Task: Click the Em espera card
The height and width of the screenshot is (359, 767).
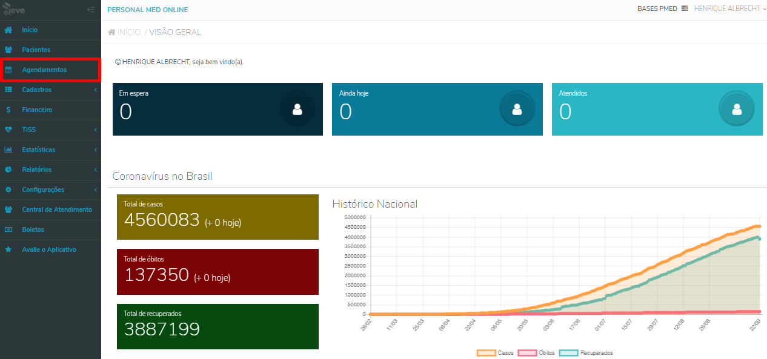Action: pyautogui.click(x=217, y=109)
